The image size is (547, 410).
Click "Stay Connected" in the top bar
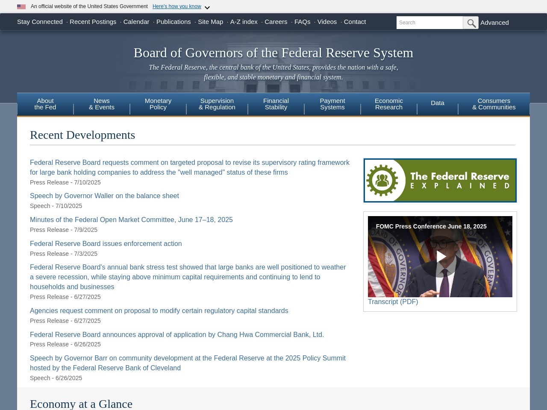[x=40, y=21]
